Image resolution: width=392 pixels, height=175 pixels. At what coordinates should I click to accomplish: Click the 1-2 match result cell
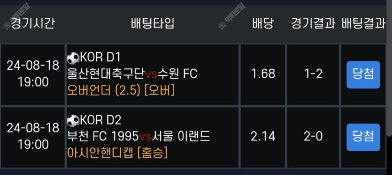[313, 74]
